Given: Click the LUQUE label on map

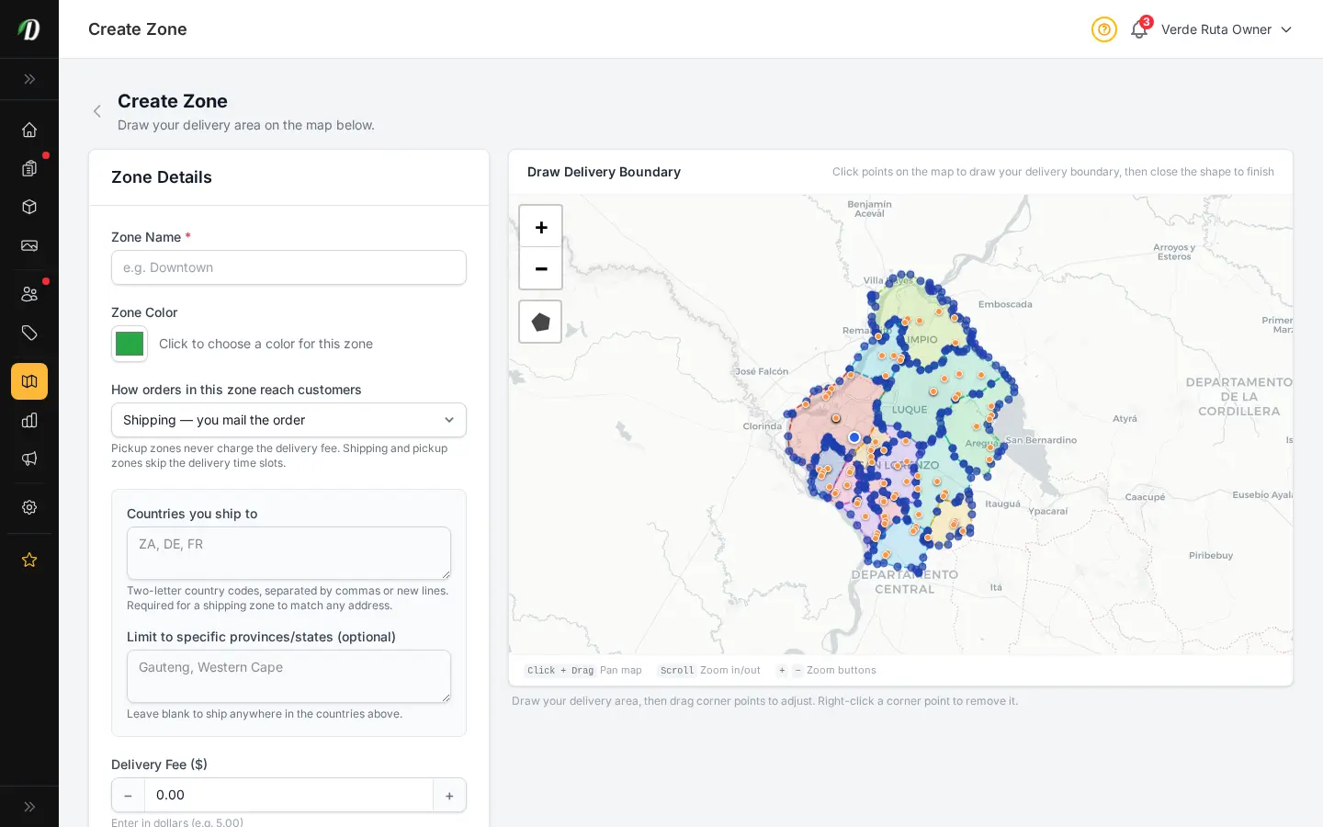Looking at the screenshot, I should click(x=910, y=410).
